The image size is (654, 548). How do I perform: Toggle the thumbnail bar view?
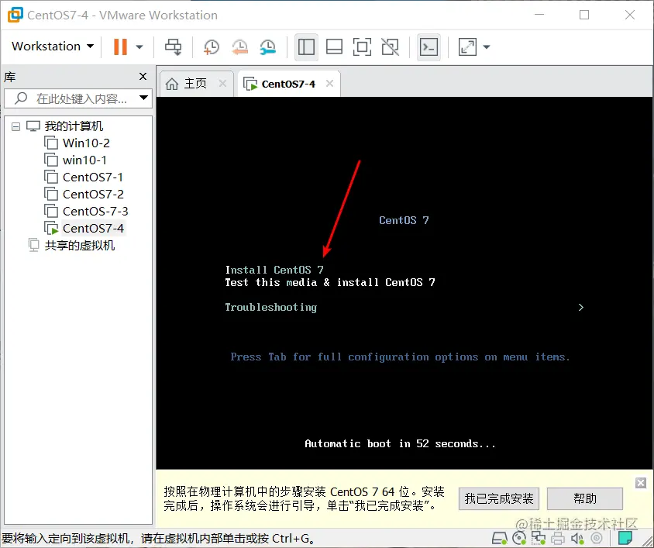pyautogui.click(x=334, y=47)
